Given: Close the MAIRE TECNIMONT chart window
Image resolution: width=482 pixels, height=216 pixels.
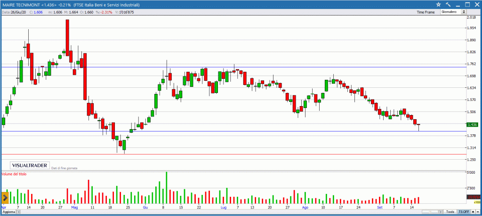Looking at the screenshot, I should coord(477,4).
